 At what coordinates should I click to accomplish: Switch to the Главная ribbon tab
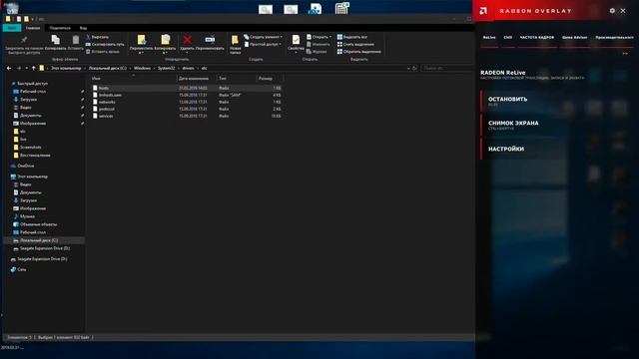click(x=33, y=28)
